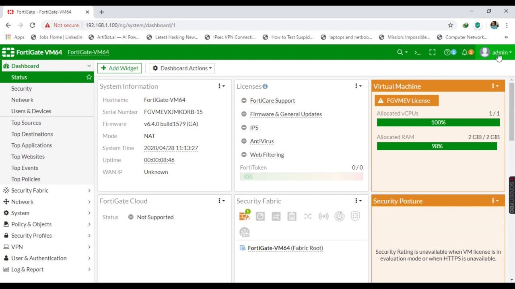
Task: Click the shield grid icon in Security Fabric
Action: [355, 216]
